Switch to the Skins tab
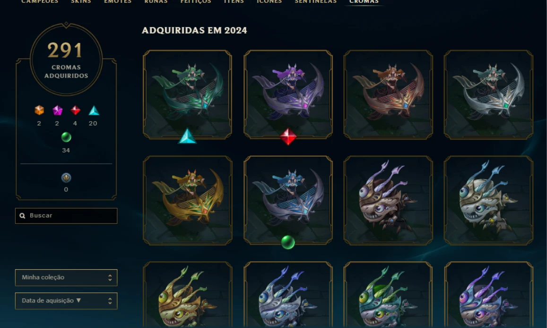 click(81, 2)
